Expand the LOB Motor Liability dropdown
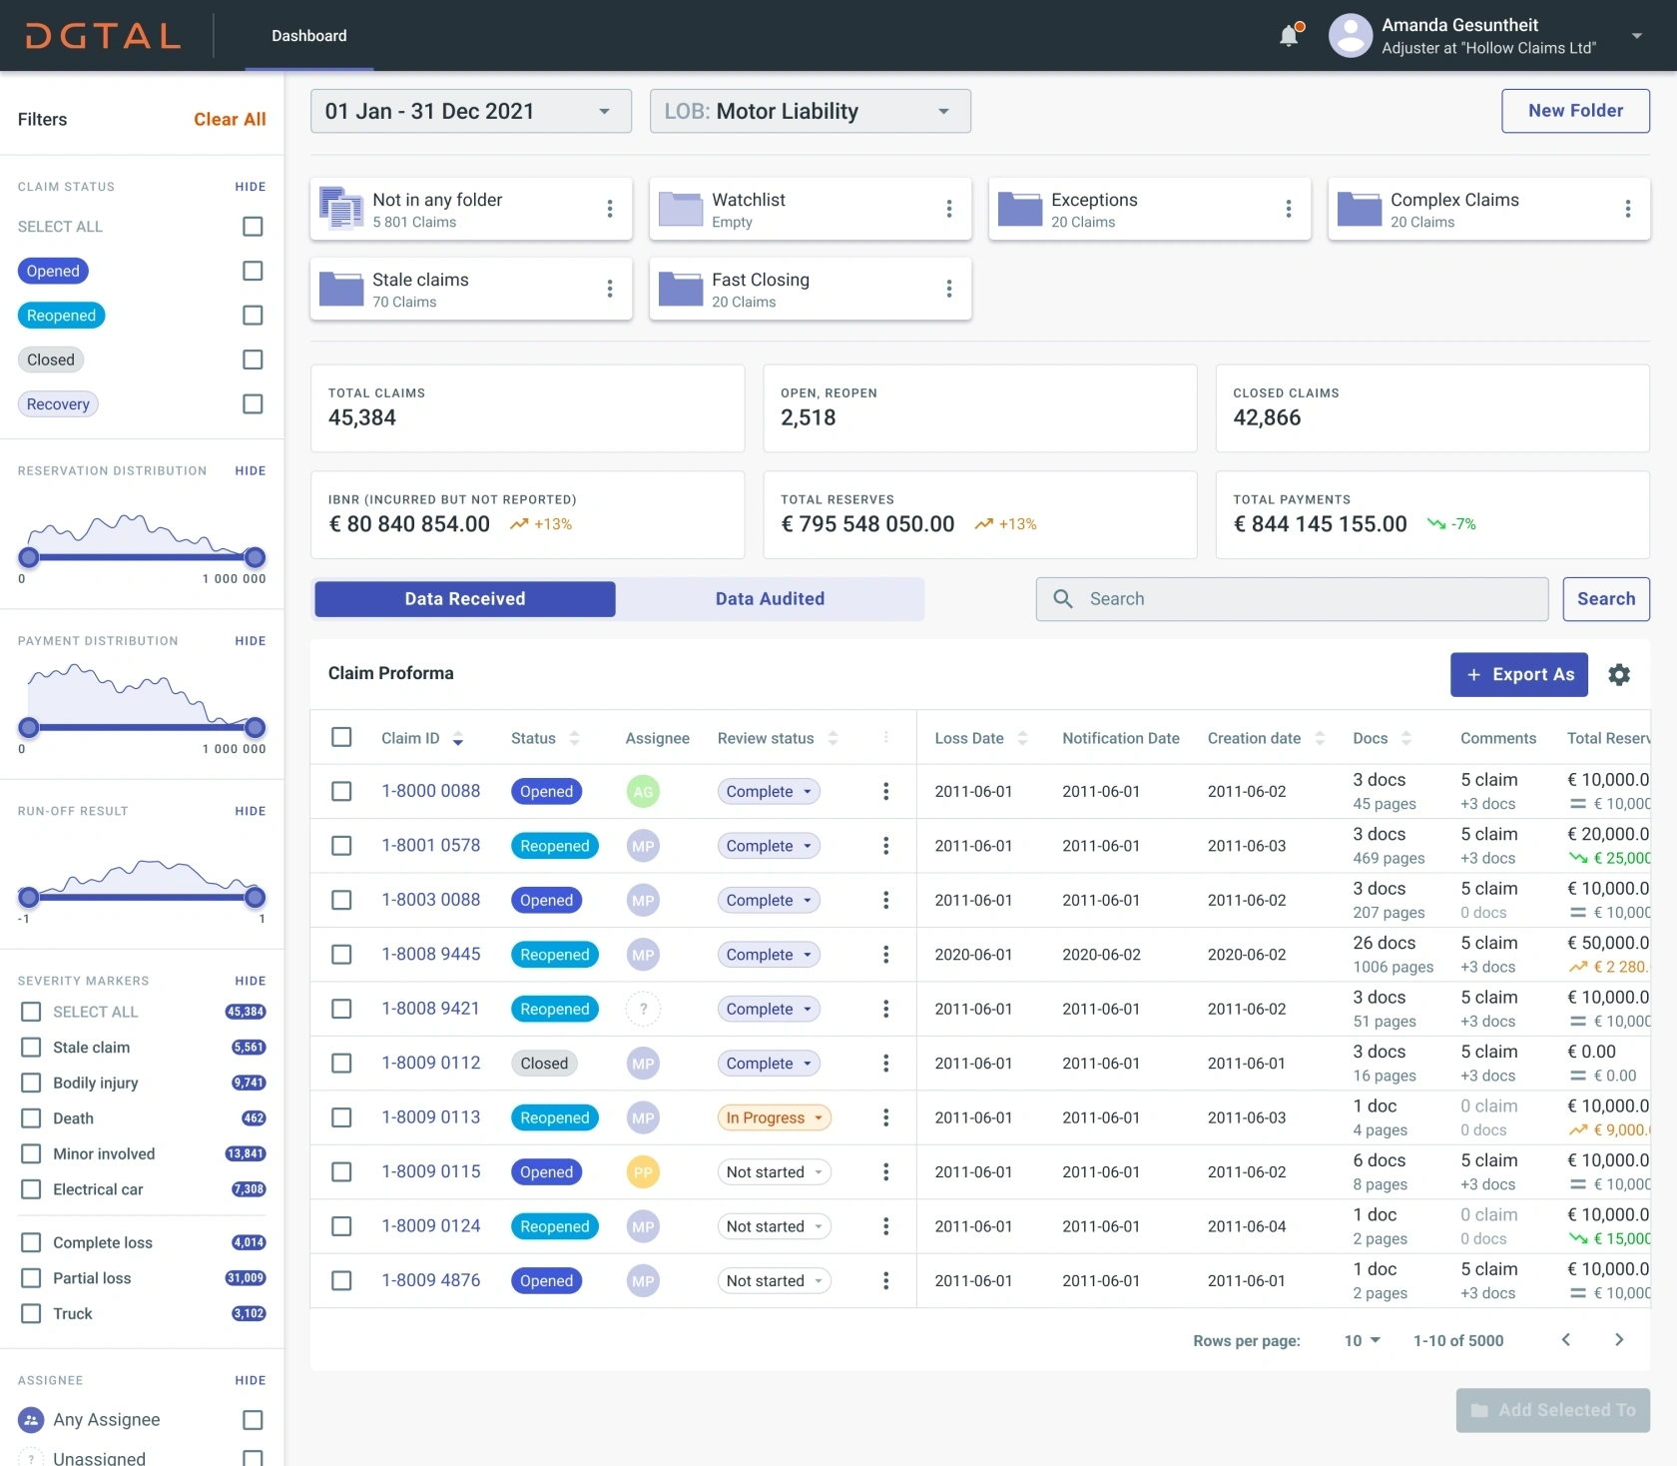This screenshot has width=1677, height=1466. [810, 111]
